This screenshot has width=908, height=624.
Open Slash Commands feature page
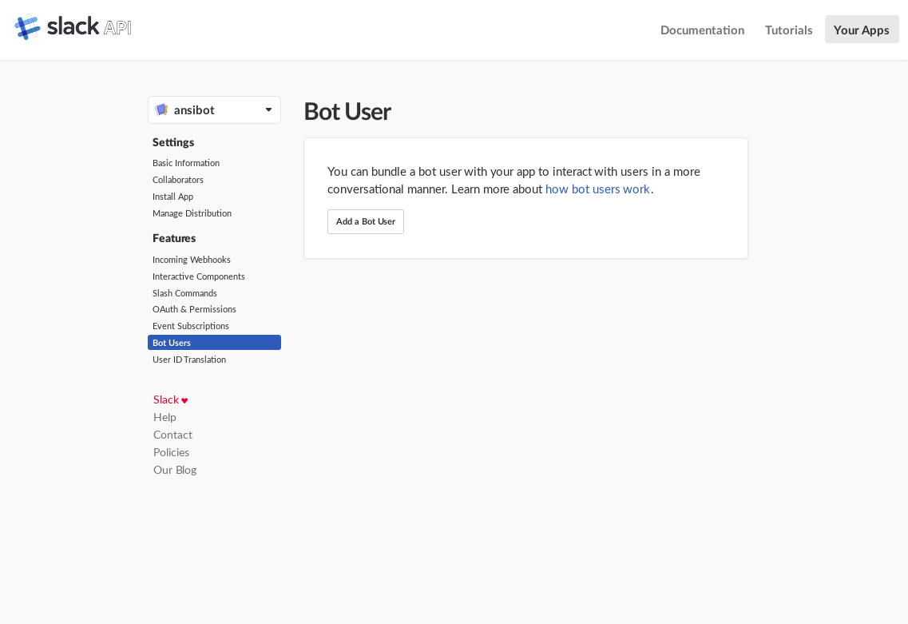184,293
